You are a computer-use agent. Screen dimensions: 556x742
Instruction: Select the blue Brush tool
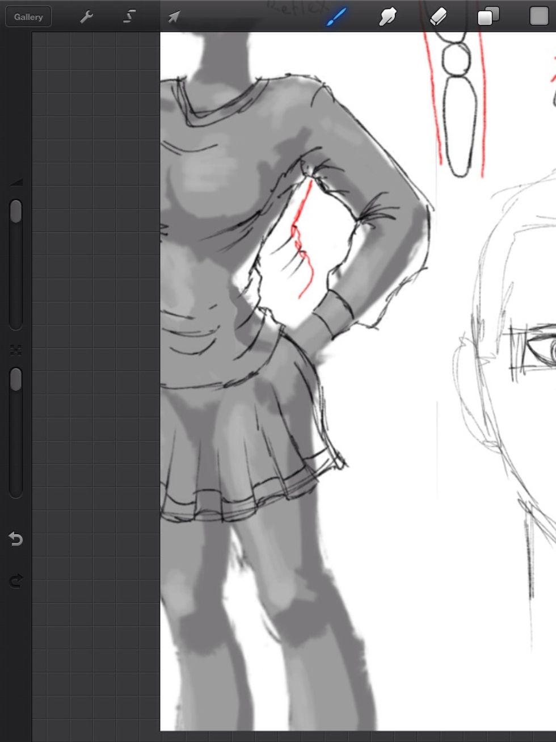click(x=336, y=17)
